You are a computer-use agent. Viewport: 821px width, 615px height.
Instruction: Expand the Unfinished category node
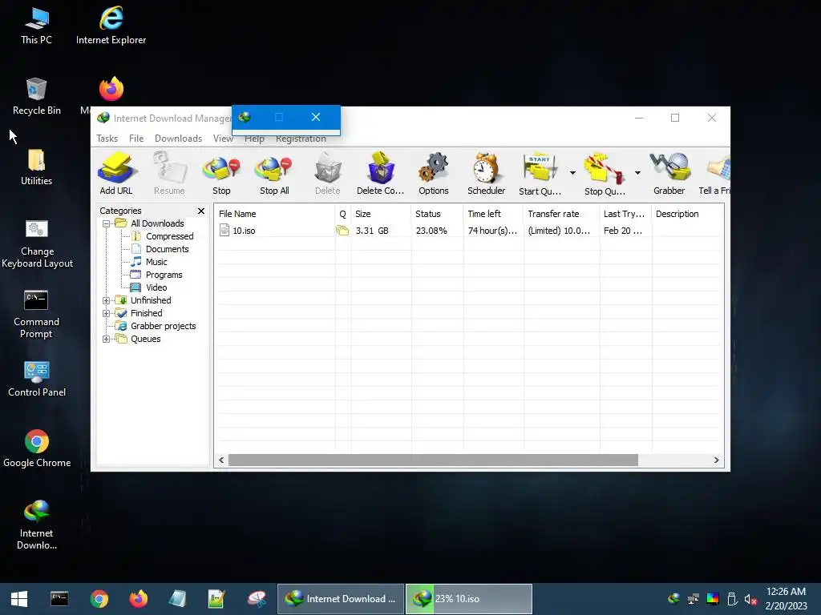tap(107, 301)
